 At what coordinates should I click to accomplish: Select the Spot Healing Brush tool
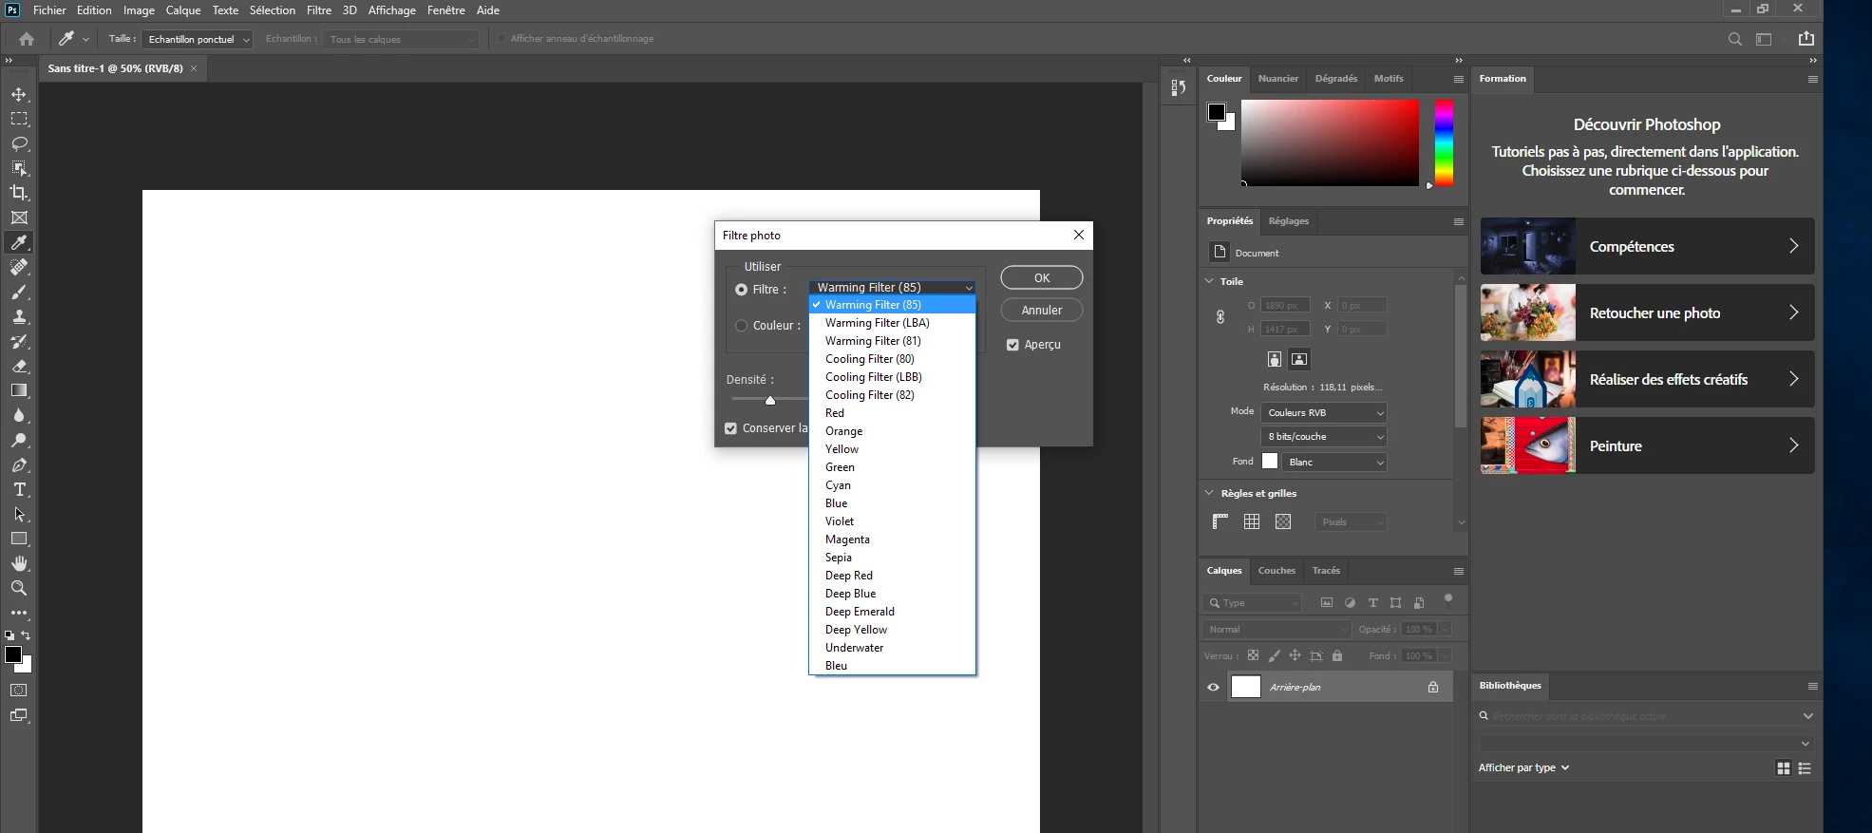(x=19, y=267)
